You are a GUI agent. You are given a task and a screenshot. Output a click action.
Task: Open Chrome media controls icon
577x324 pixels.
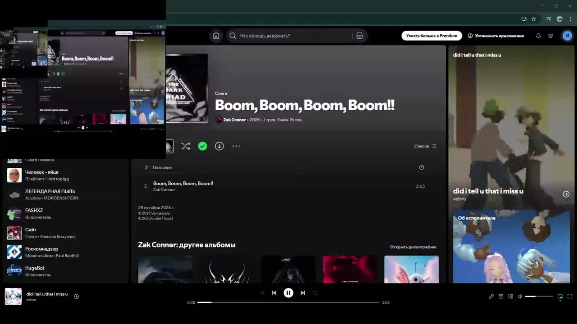(x=549, y=19)
